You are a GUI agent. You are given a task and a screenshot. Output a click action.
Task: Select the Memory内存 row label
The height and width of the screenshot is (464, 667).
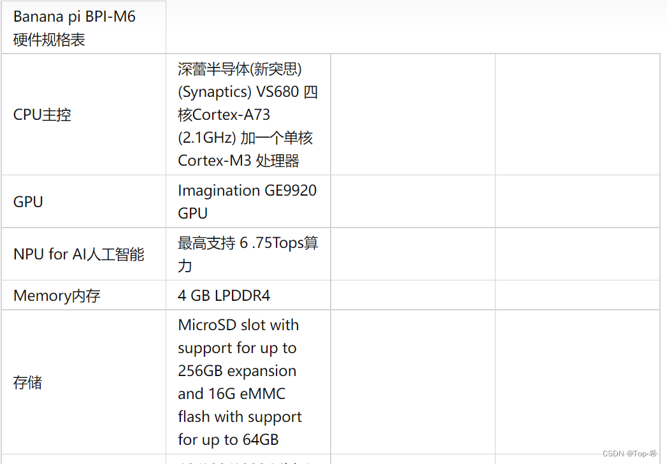(x=57, y=296)
